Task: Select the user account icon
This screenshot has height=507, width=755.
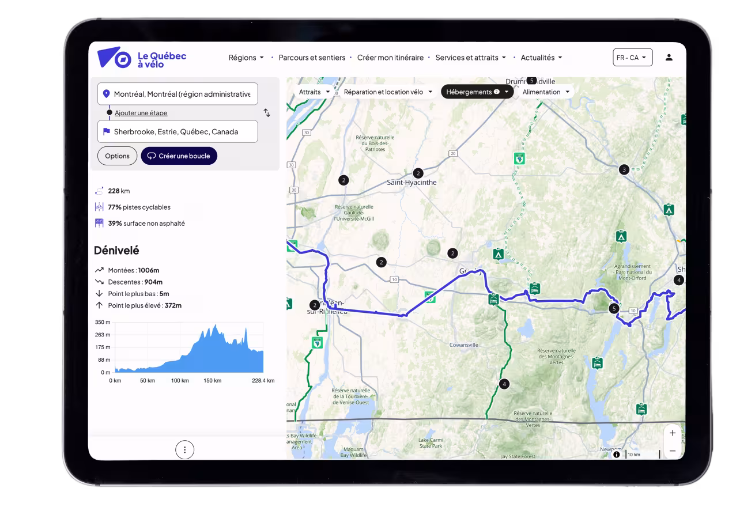Action: [669, 57]
